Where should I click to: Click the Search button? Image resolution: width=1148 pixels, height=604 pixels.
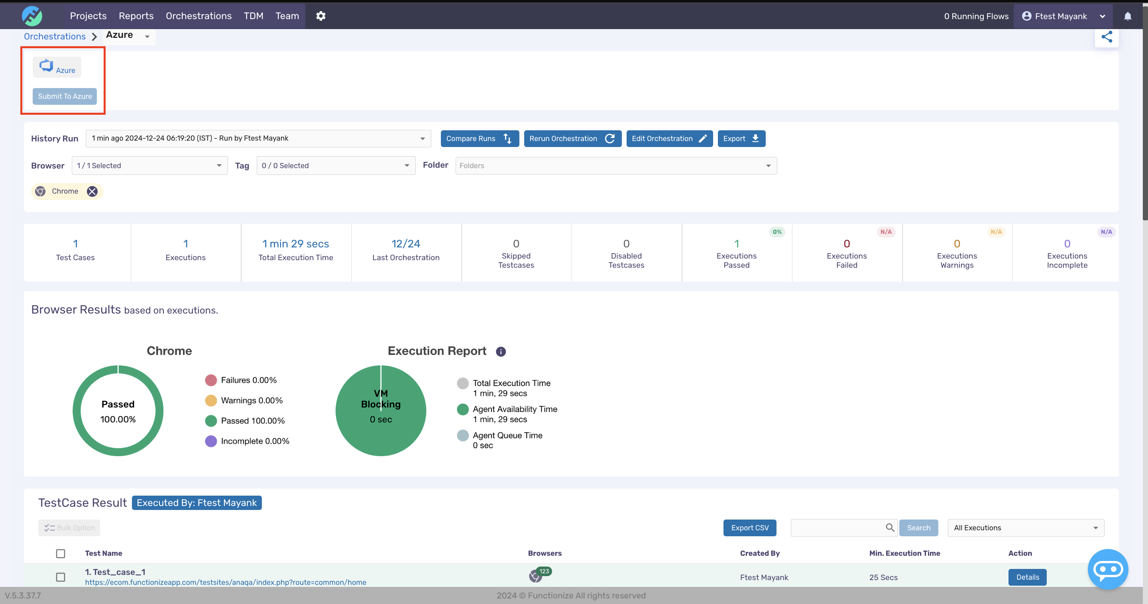918,528
